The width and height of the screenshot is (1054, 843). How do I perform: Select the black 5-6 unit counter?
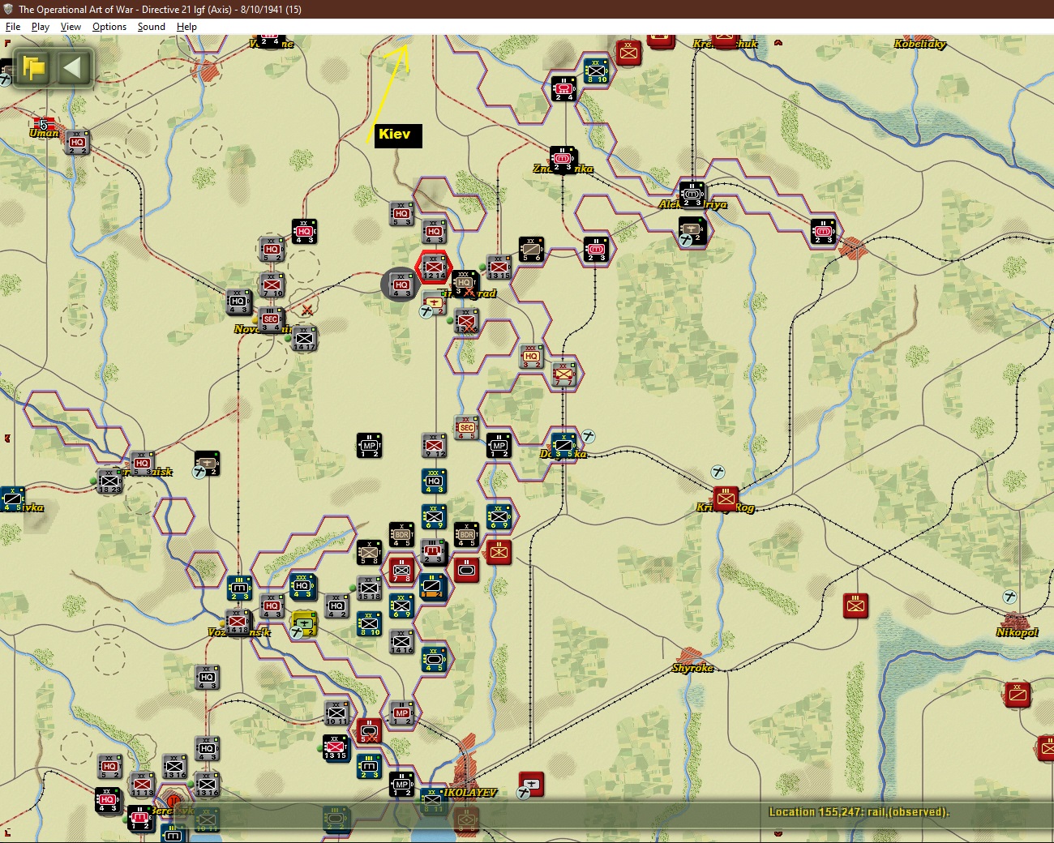click(531, 250)
